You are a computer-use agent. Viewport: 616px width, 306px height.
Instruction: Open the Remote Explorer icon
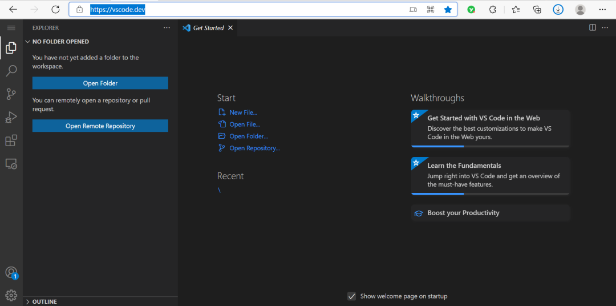(11, 164)
